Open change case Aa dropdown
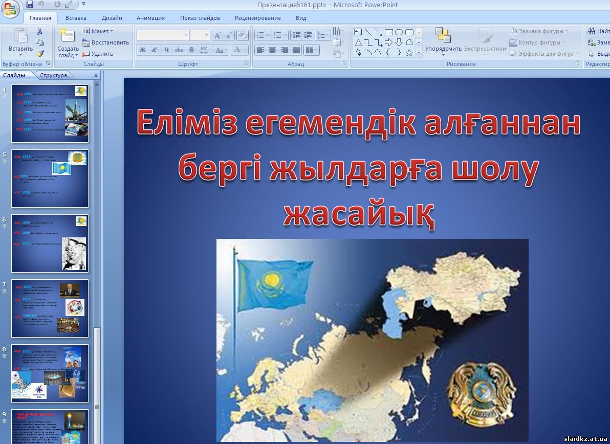This screenshot has height=444, width=610. [x=221, y=50]
